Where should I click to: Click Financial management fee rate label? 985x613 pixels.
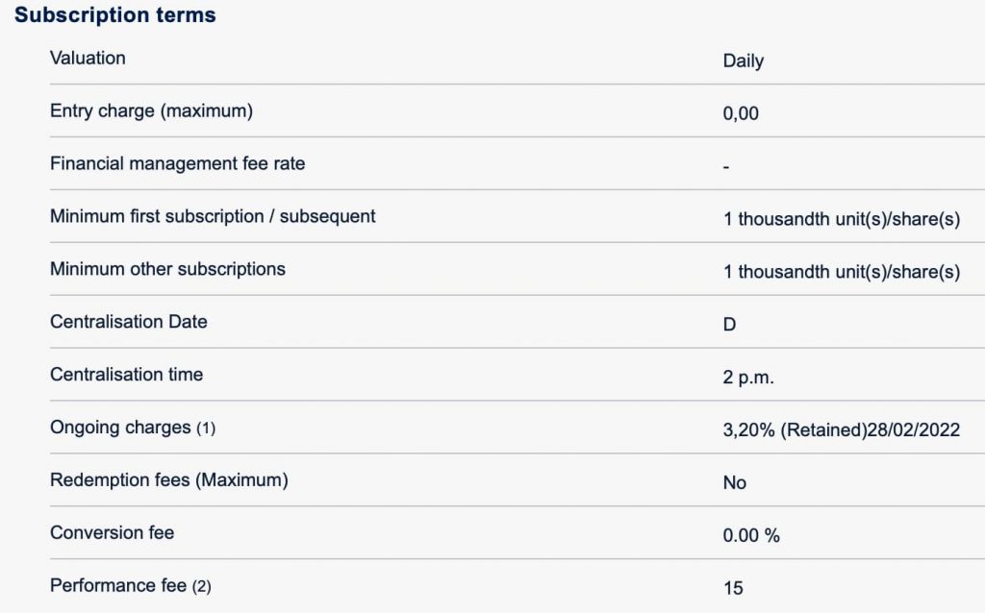click(177, 163)
